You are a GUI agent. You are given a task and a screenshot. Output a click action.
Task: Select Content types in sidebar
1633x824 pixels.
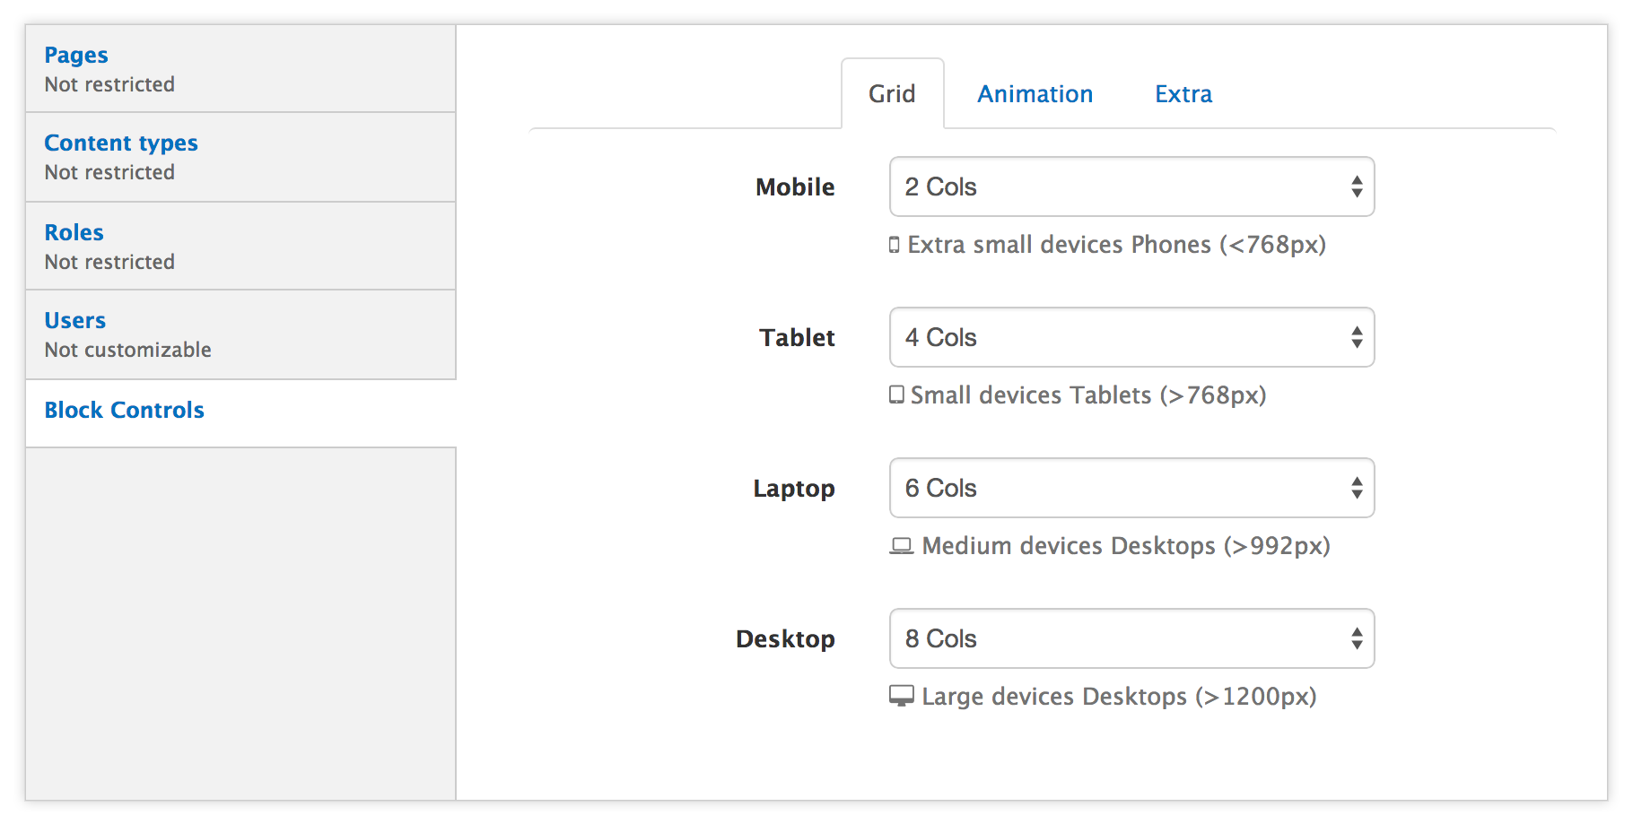121,143
